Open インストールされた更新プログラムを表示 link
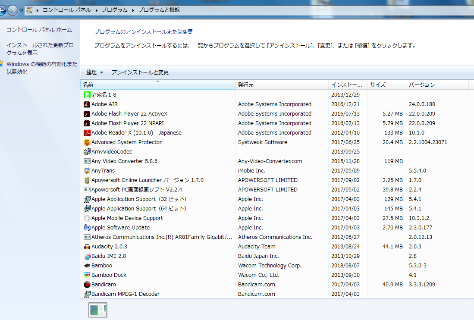The image size is (474, 320). click(40, 49)
